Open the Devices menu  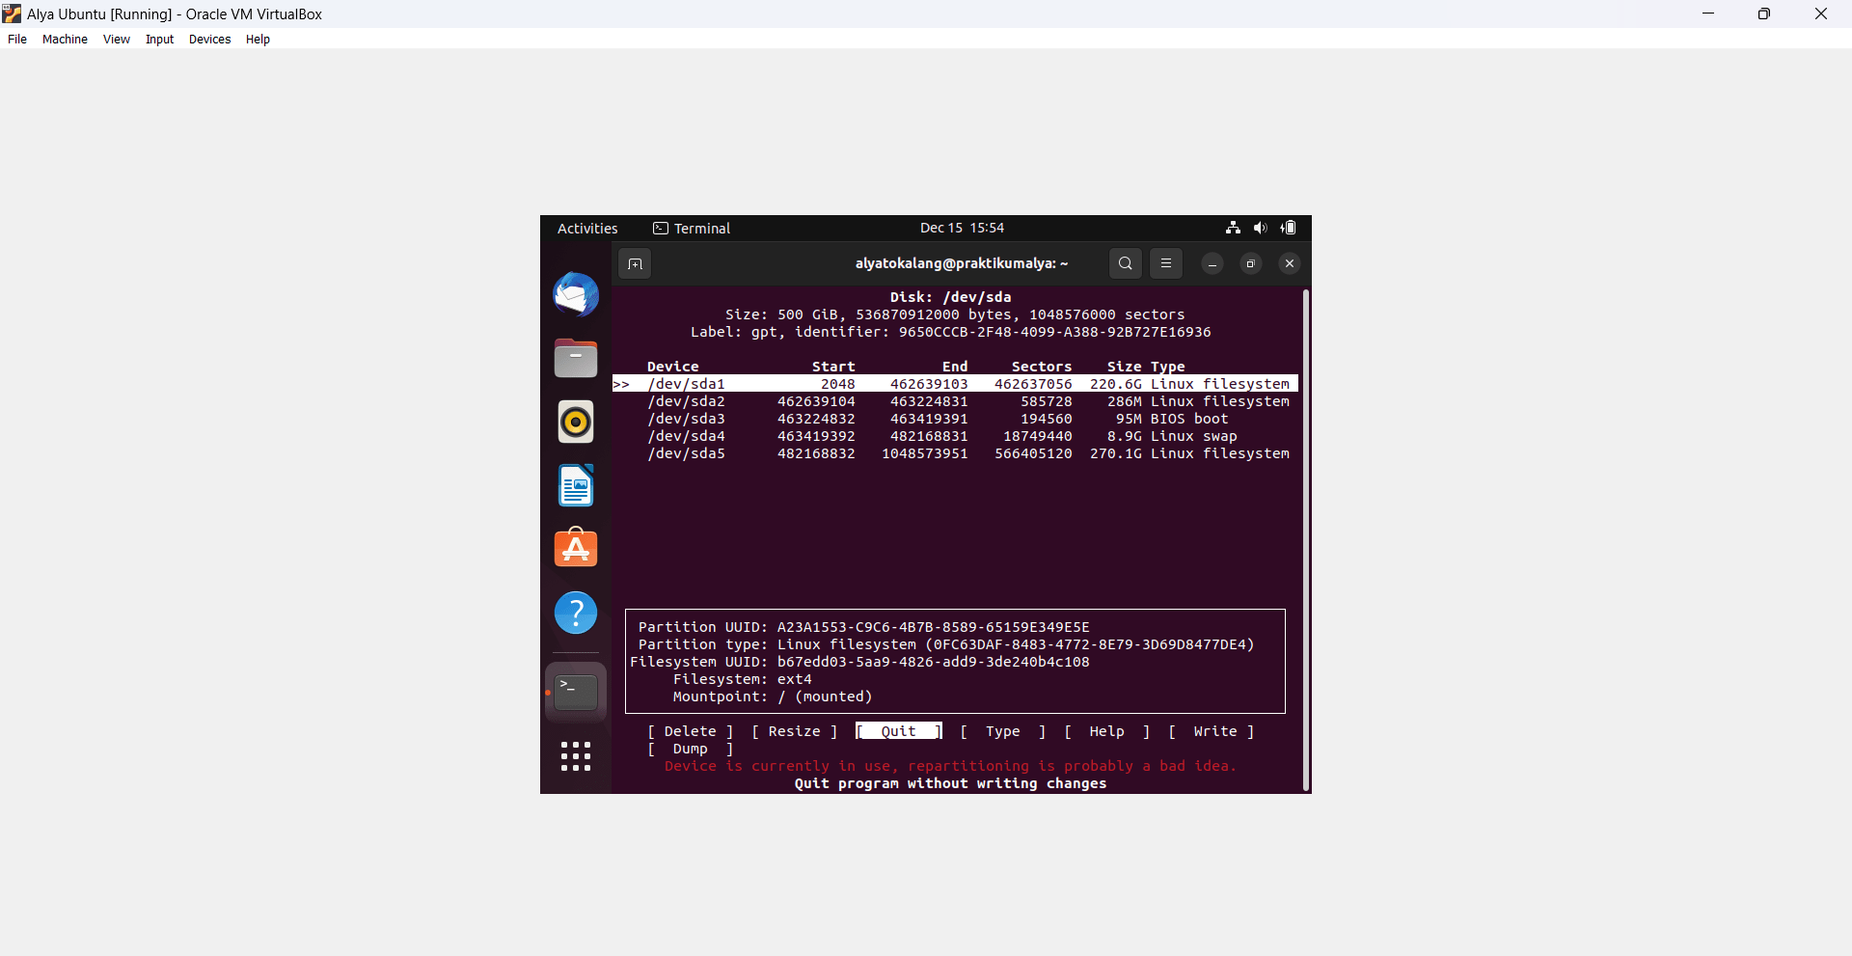[210, 40]
